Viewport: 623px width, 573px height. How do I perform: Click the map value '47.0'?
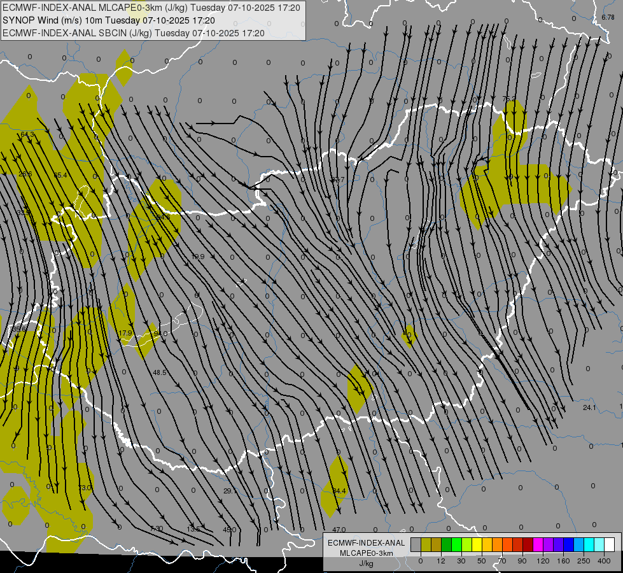tap(339, 530)
